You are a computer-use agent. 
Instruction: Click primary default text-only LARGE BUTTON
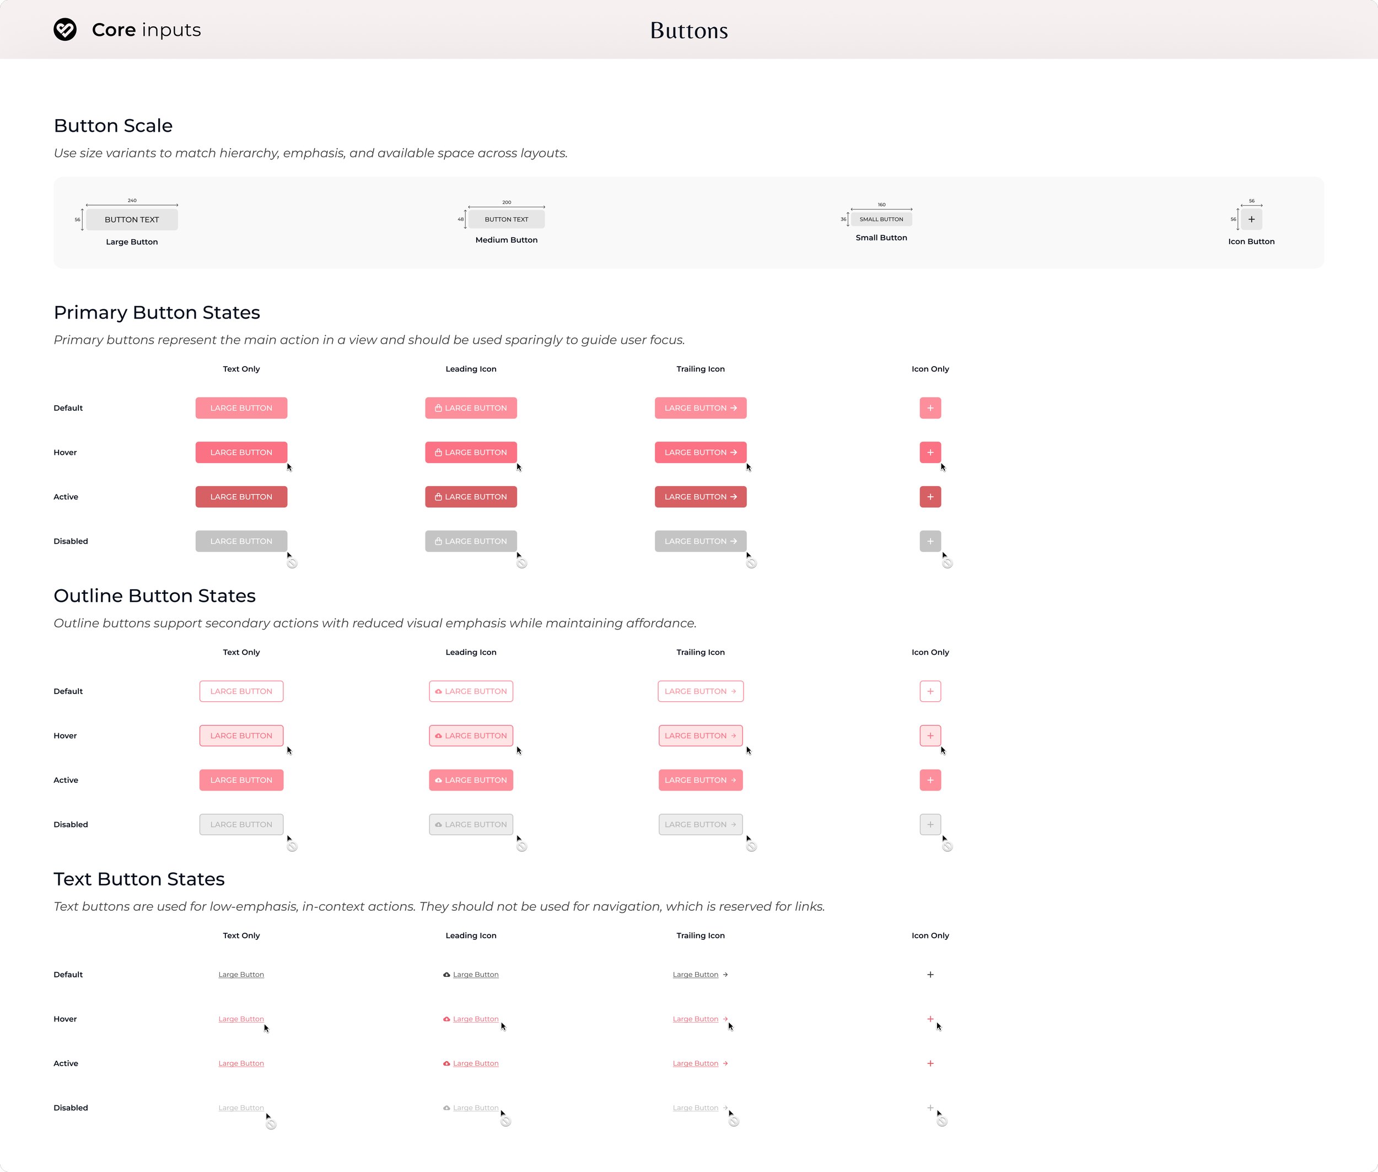click(241, 408)
